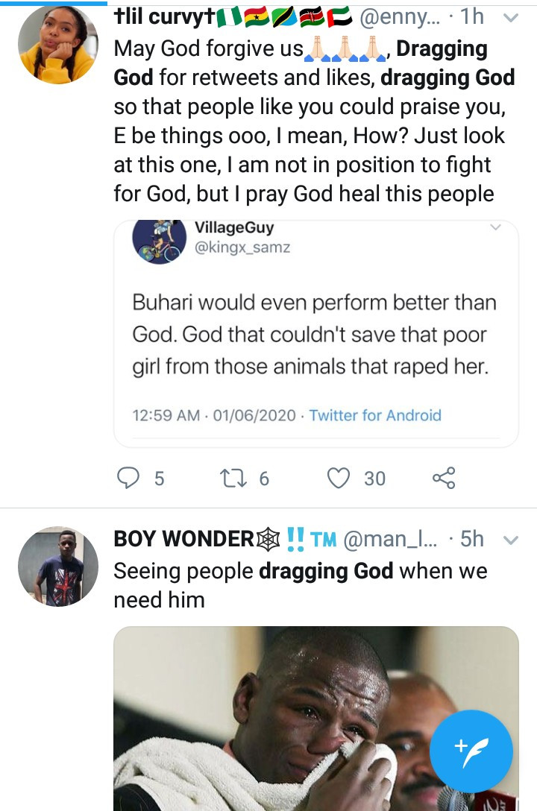Expand the lil curvy tweet options chevron
The height and width of the screenshot is (811, 537).
pos(511,17)
